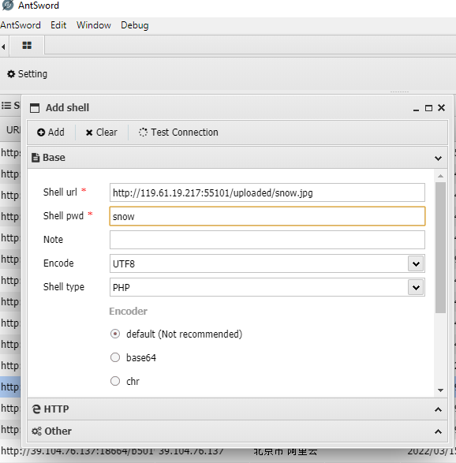Viewport: 456px width, 463px height.
Task: Click the Base panel scrollbar thumb
Action: point(440,248)
